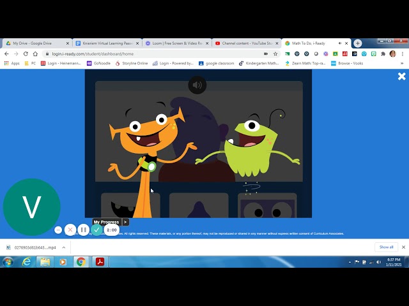Open the PC bookmarks folder

point(30,63)
